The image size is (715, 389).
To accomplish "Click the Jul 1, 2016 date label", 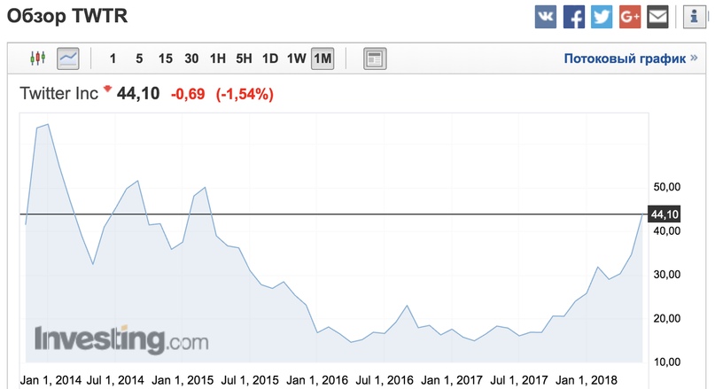I will (x=384, y=380).
